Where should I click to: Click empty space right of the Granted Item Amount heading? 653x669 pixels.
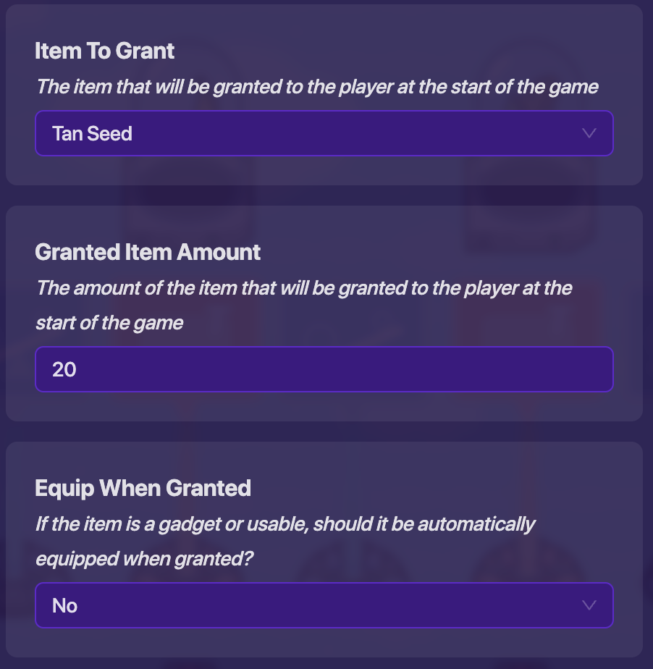point(449,252)
